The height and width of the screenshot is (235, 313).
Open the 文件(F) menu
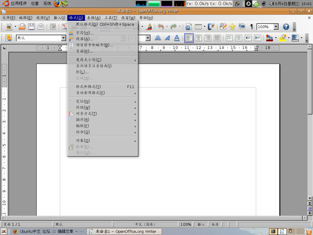[9, 18]
